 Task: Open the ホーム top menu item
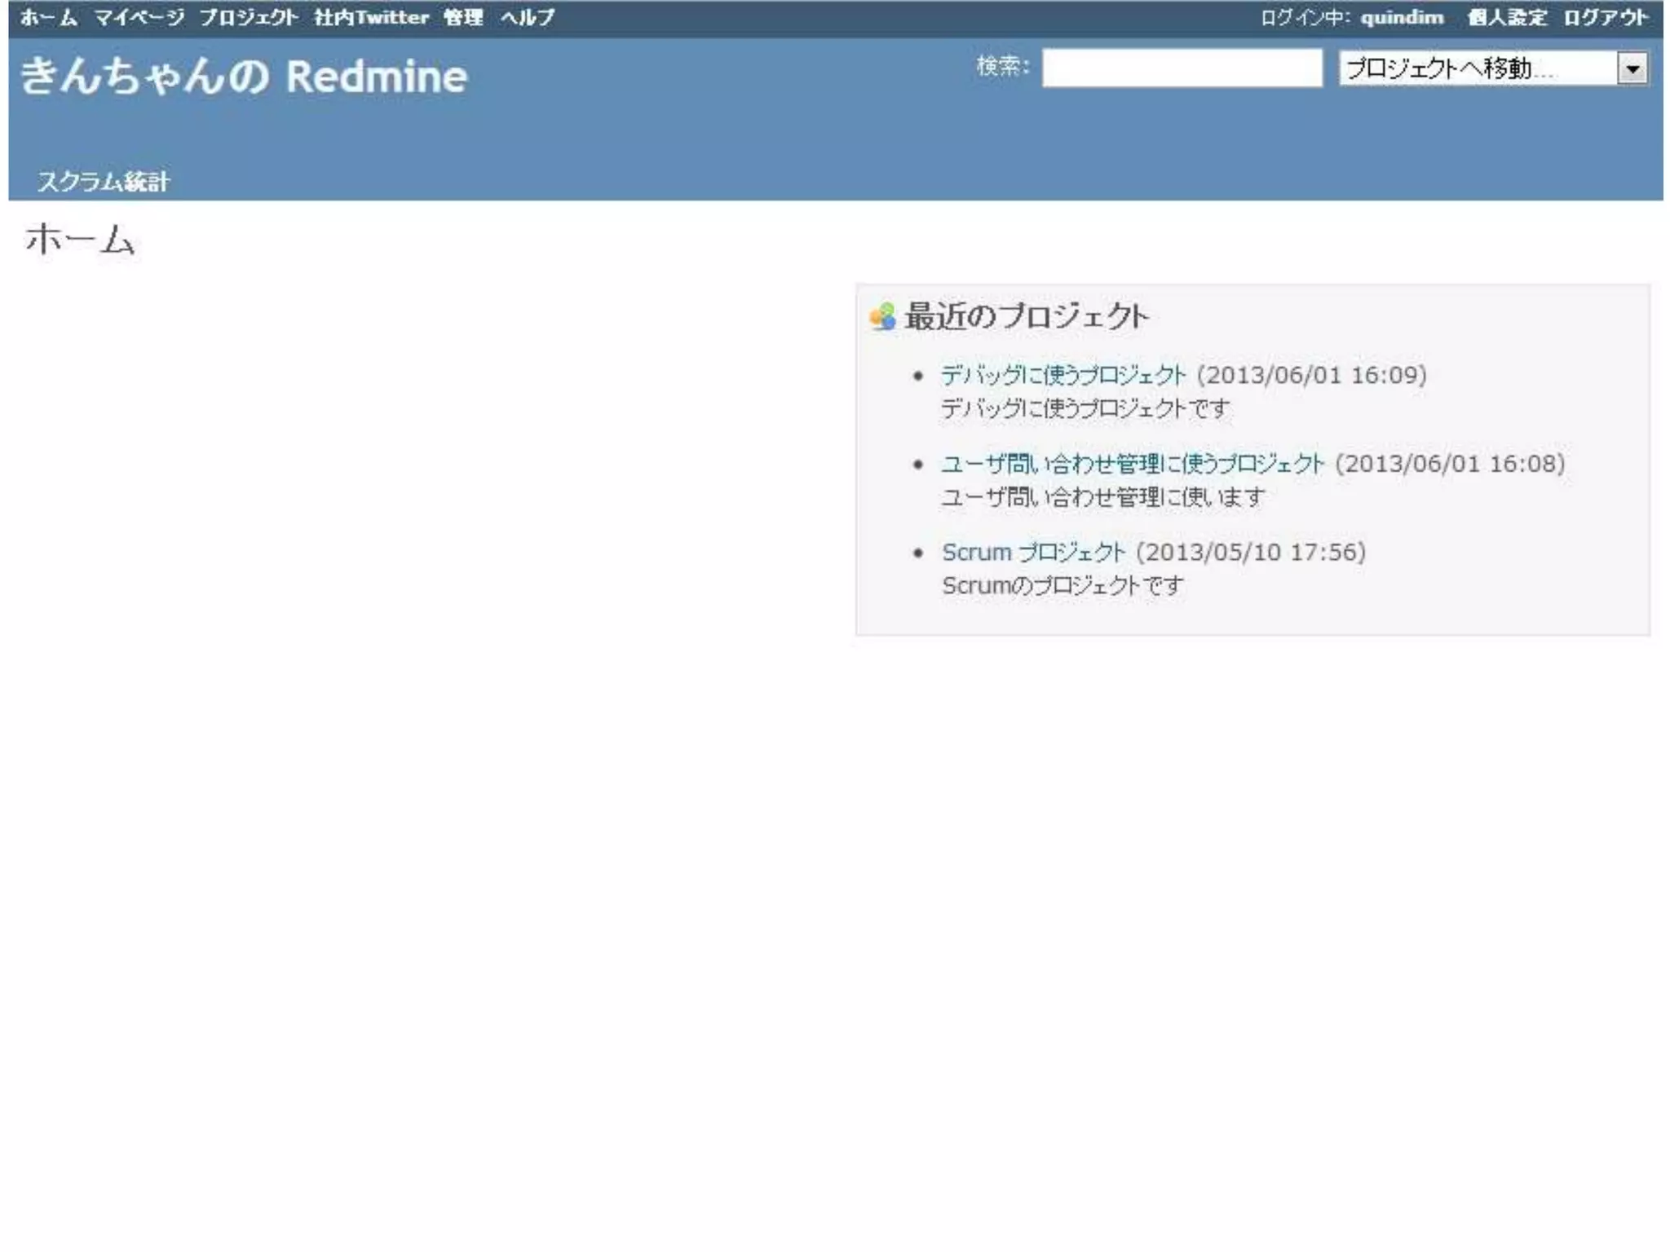tap(49, 17)
